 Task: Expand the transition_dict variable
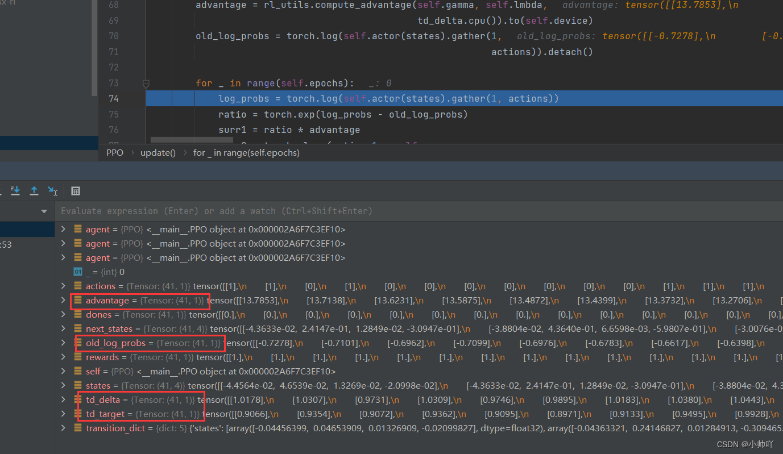pyautogui.click(x=64, y=428)
